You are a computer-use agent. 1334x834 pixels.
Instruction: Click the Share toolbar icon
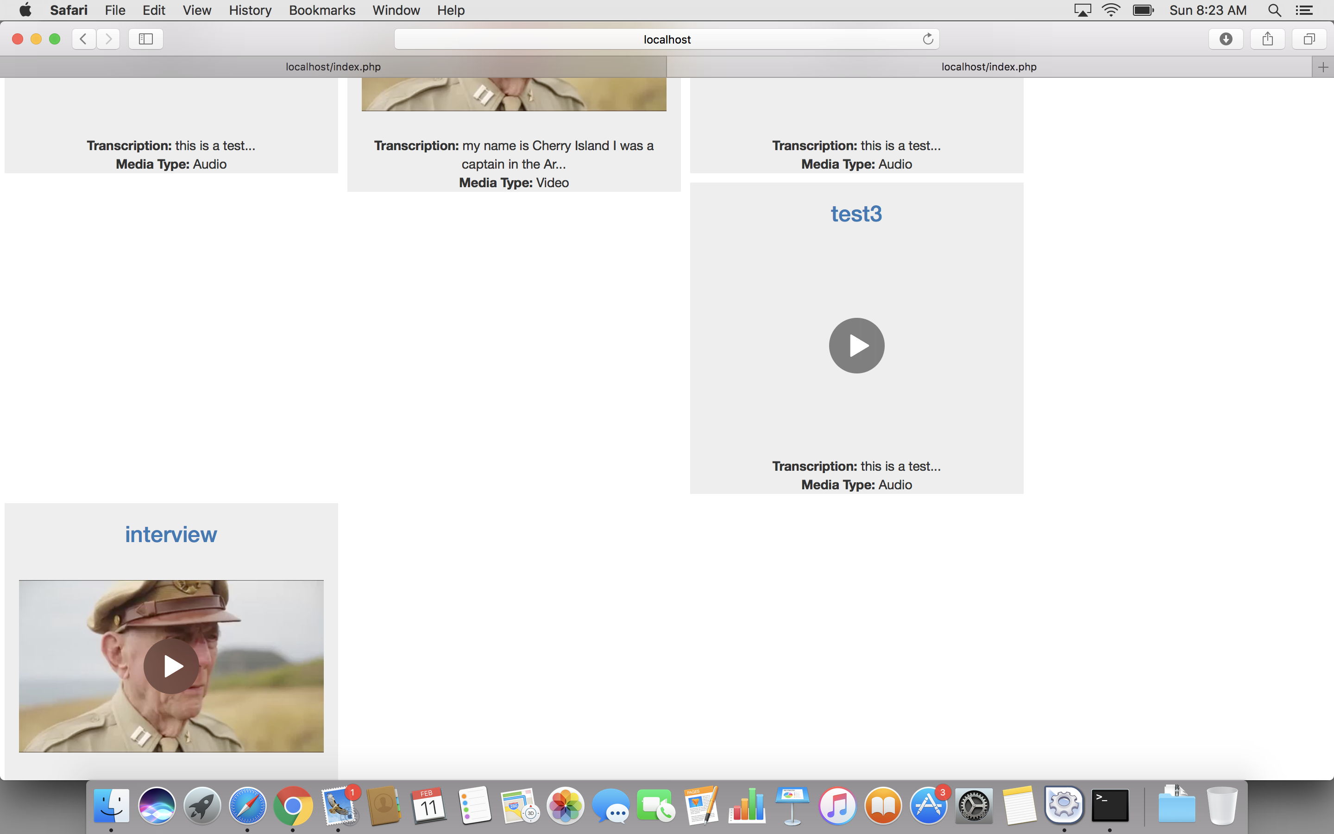(x=1267, y=38)
